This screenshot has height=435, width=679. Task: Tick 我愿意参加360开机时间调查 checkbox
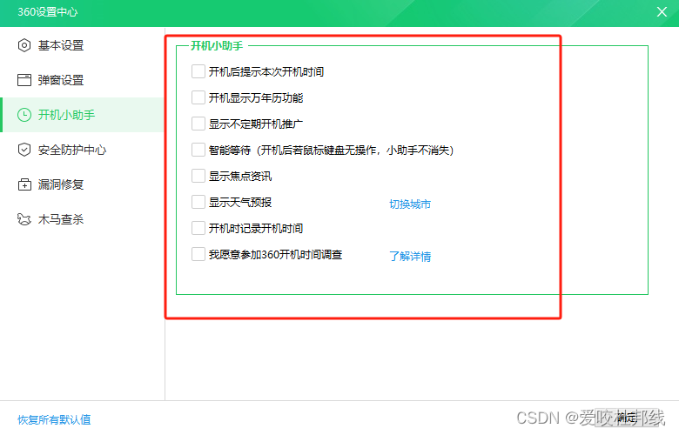tap(198, 254)
